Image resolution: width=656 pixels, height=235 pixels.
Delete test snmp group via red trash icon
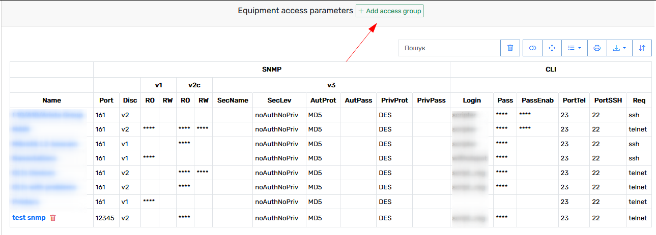pyautogui.click(x=53, y=218)
